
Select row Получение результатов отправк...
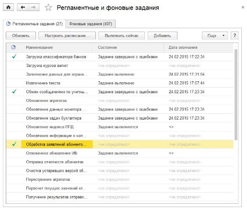coord(120,197)
